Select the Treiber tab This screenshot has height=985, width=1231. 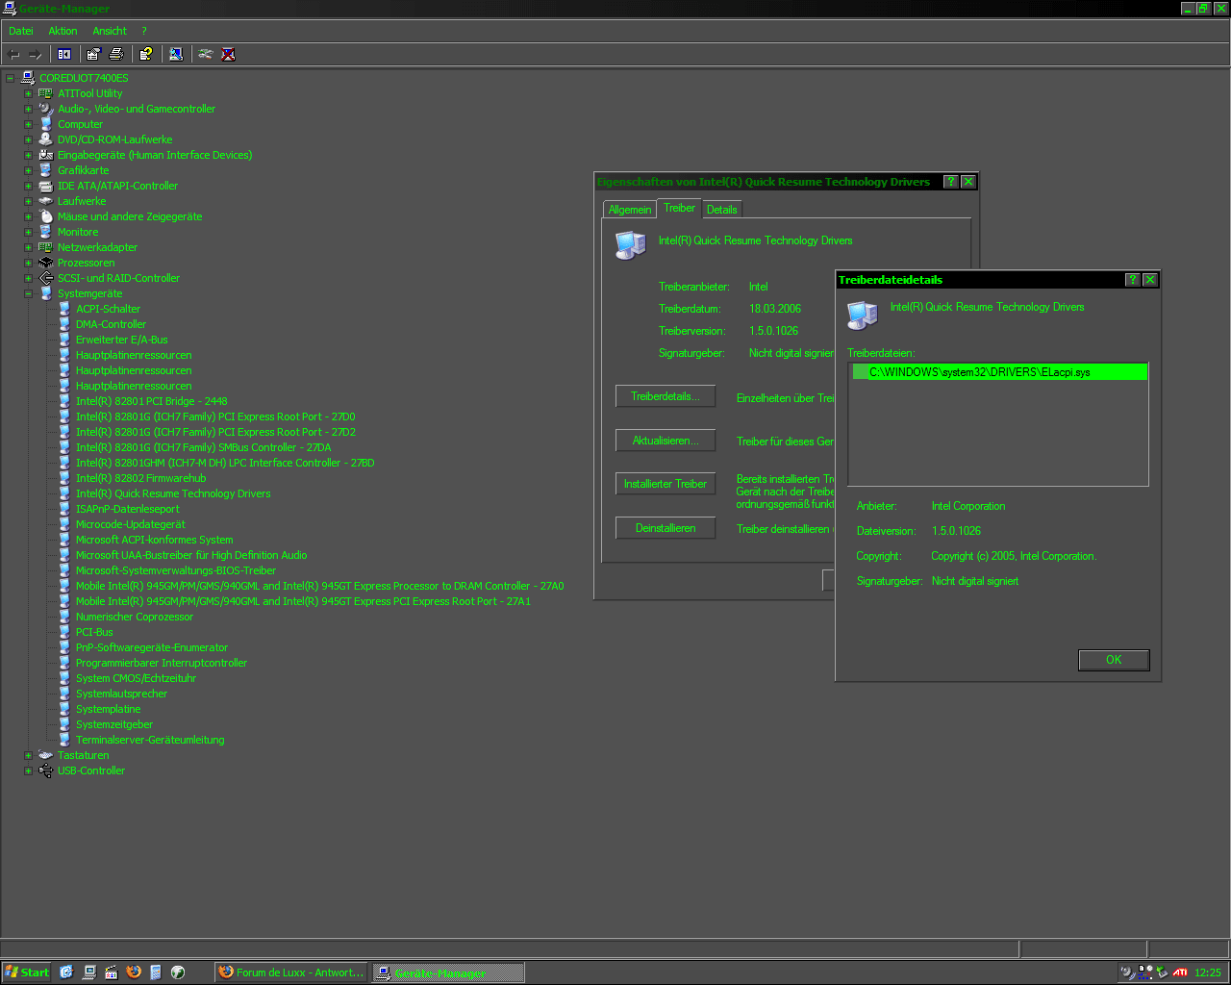[x=679, y=208]
